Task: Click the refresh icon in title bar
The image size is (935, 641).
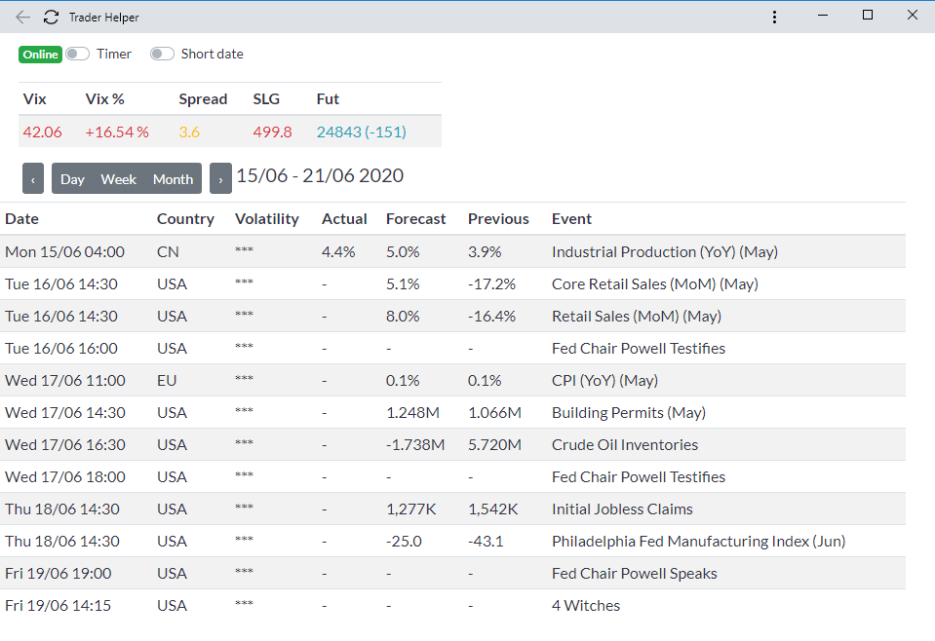Action: [x=52, y=17]
